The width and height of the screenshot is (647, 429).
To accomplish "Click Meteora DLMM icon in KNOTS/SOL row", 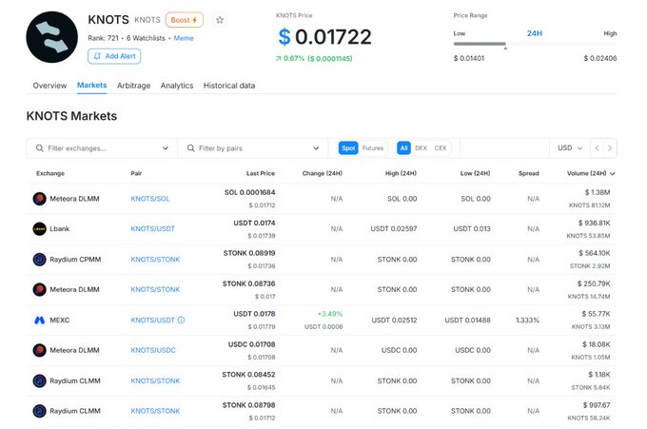I will [40, 199].
